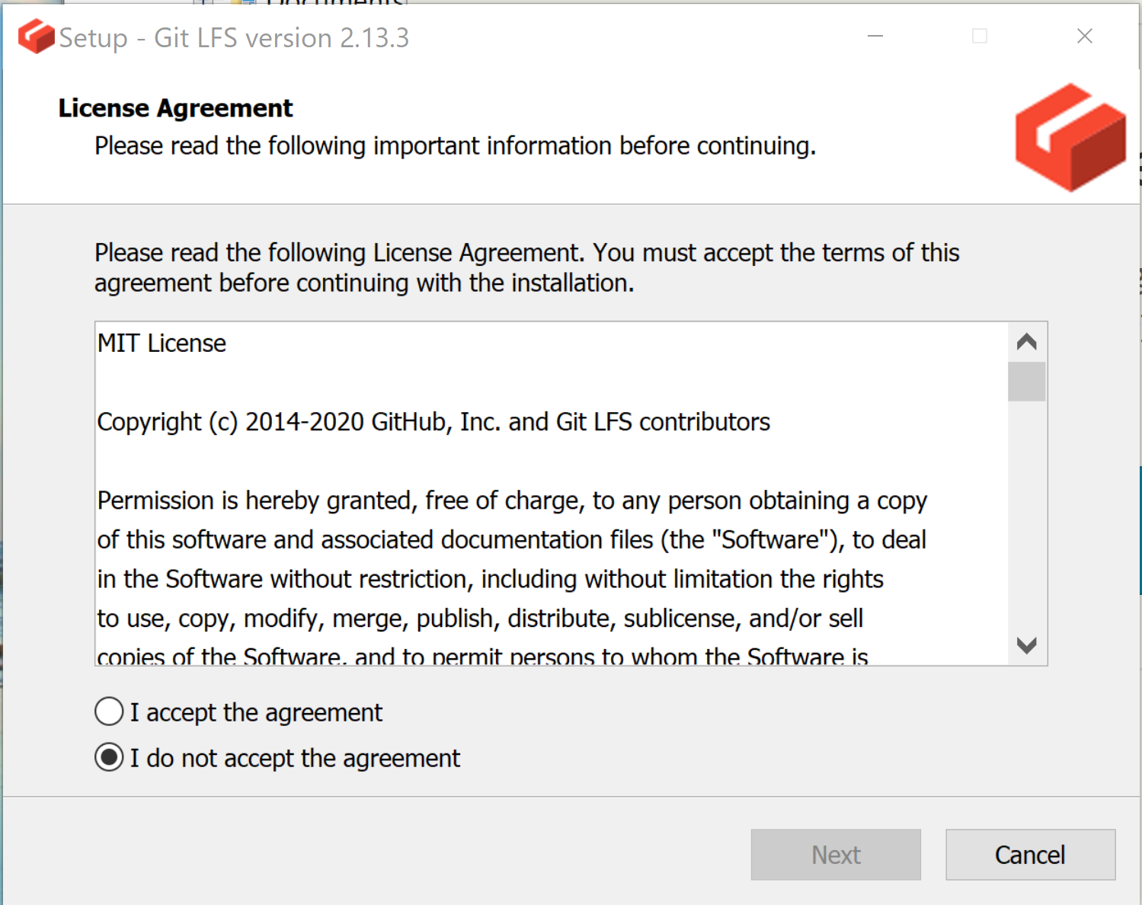The image size is (1142, 905).
Task: Click the "to use, copy, modify, merge" line
Action: pos(480,619)
